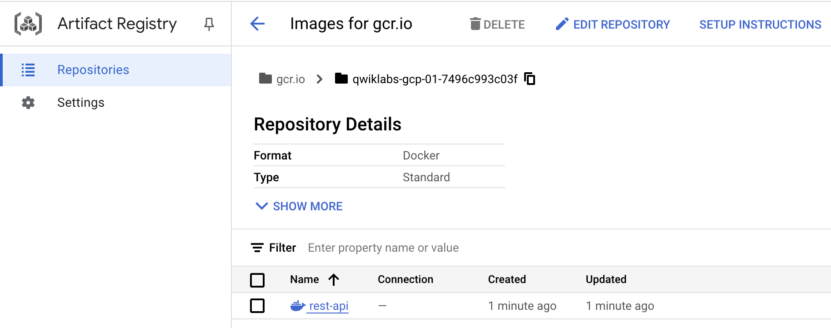Click the 'Standard' type value
The height and width of the screenshot is (328, 831).
point(426,177)
